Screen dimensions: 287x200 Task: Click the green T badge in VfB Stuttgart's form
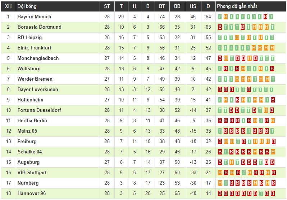point(243,173)
